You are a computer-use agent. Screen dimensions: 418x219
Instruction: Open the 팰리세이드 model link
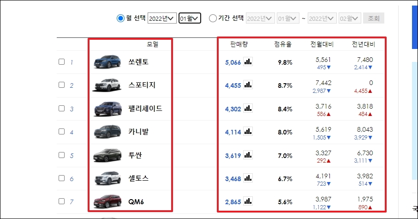(x=145, y=109)
